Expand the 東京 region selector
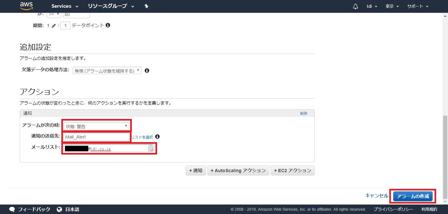Image resolution: width=448 pixels, height=214 pixels. click(392, 7)
